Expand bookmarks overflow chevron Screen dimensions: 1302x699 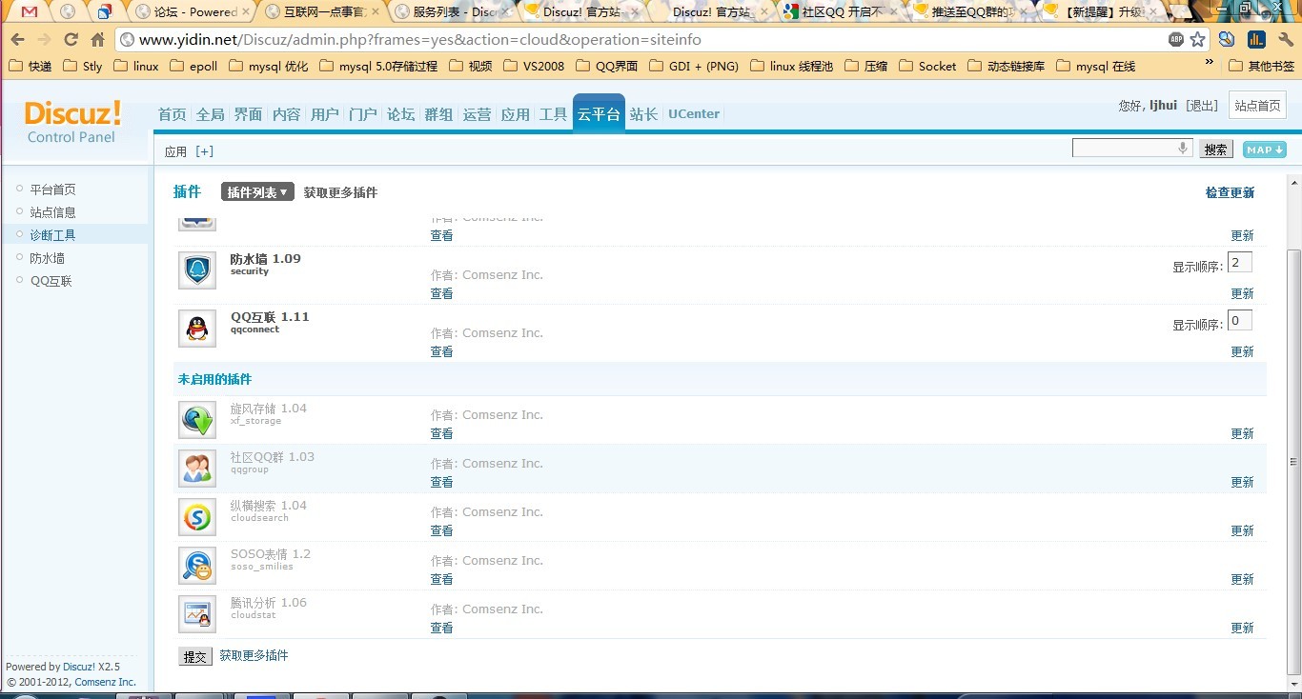tap(1210, 63)
